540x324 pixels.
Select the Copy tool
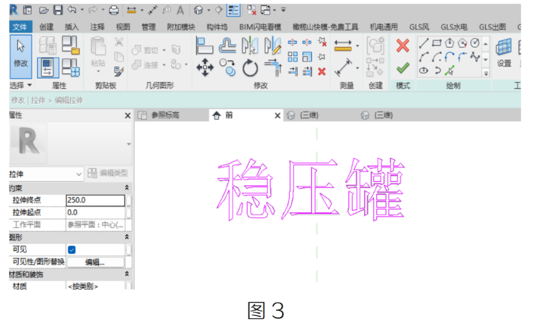(x=227, y=67)
